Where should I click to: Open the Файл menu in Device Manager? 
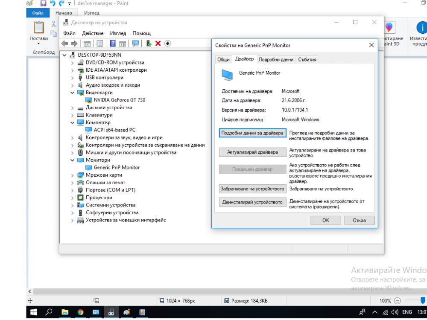[x=70, y=33]
